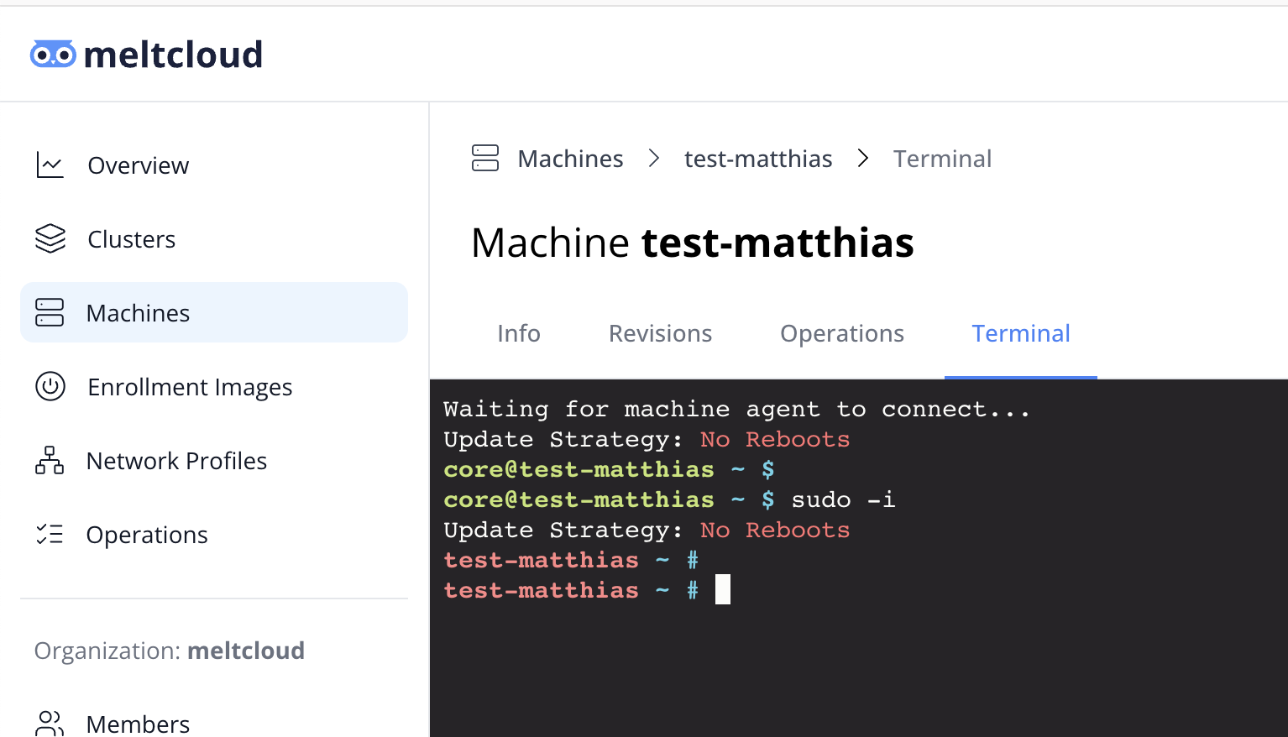
Task: Click the Organization meltcloud label
Action: [x=170, y=651]
